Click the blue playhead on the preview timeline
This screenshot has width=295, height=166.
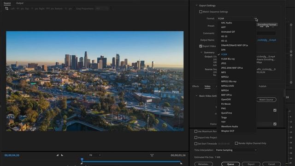[x=82, y=160]
